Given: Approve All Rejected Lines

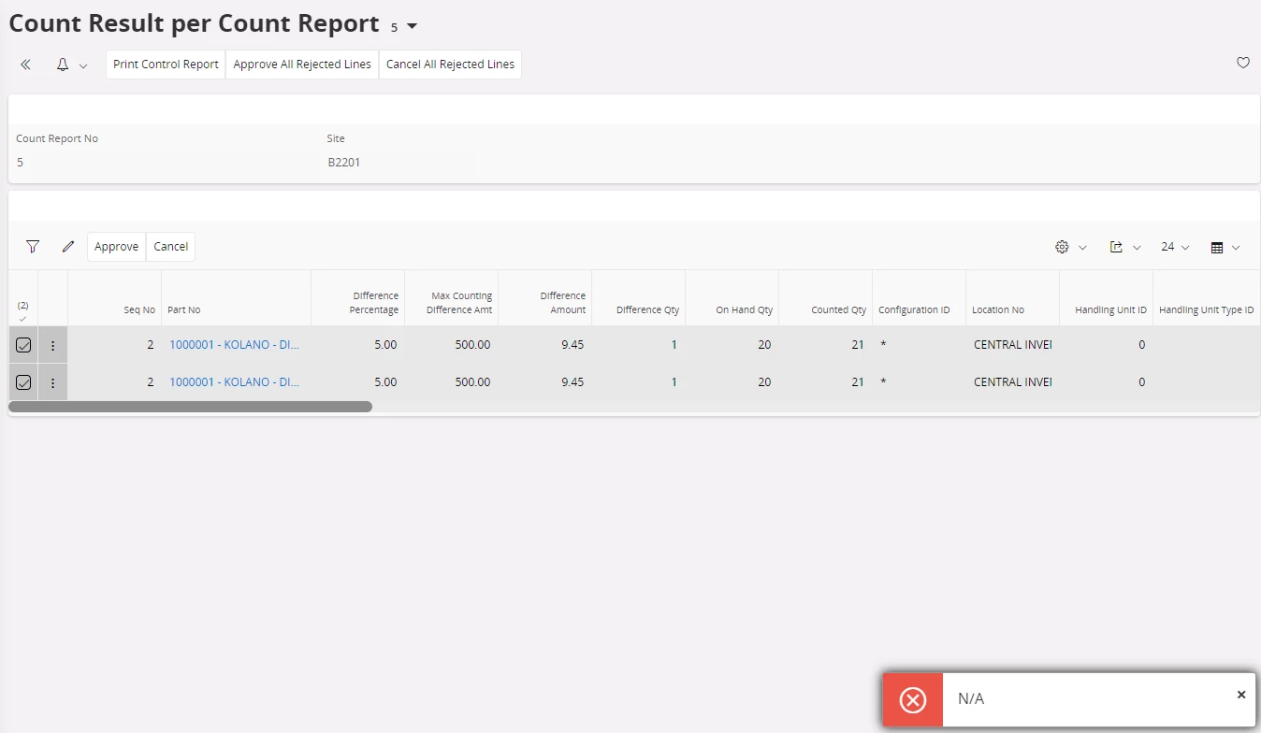Looking at the screenshot, I should (x=302, y=65).
